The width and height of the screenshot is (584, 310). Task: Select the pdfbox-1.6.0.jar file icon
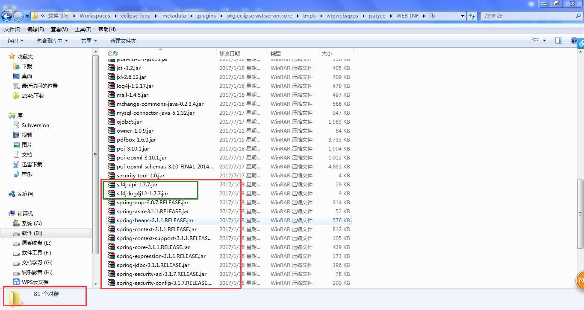pyautogui.click(x=111, y=139)
